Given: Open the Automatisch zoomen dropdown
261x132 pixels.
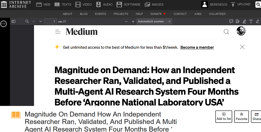Looking at the screenshot, I should click(x=154, y=21).
